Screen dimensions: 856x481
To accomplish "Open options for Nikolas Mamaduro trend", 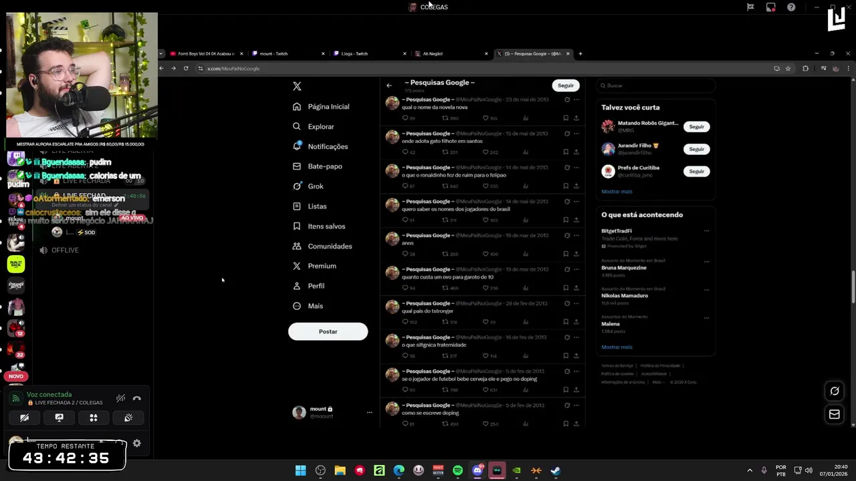I will tap(706, 290).
